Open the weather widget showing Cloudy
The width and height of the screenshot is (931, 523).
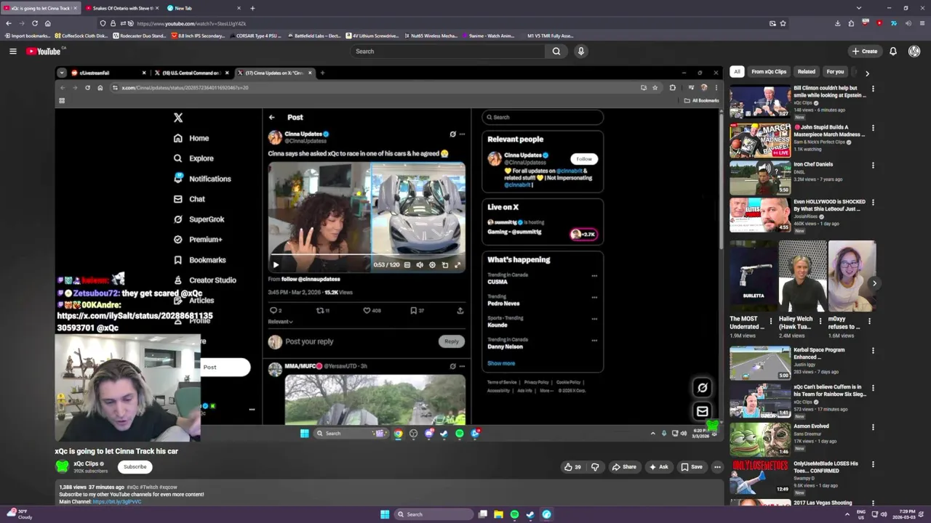click(20, 514)
